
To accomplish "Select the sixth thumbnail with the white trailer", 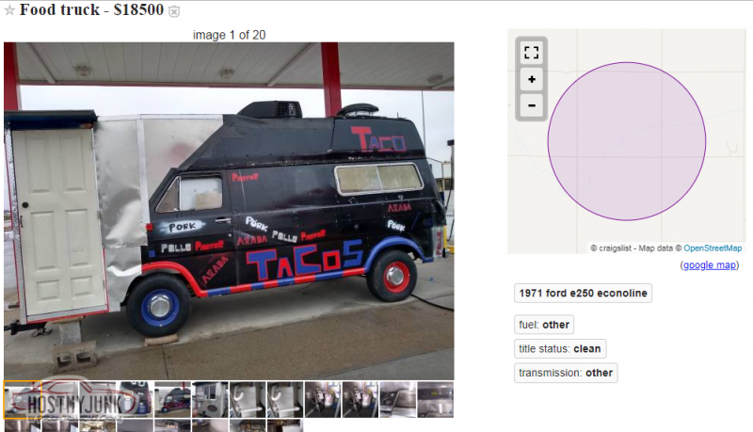I will [x=210, y=399].
